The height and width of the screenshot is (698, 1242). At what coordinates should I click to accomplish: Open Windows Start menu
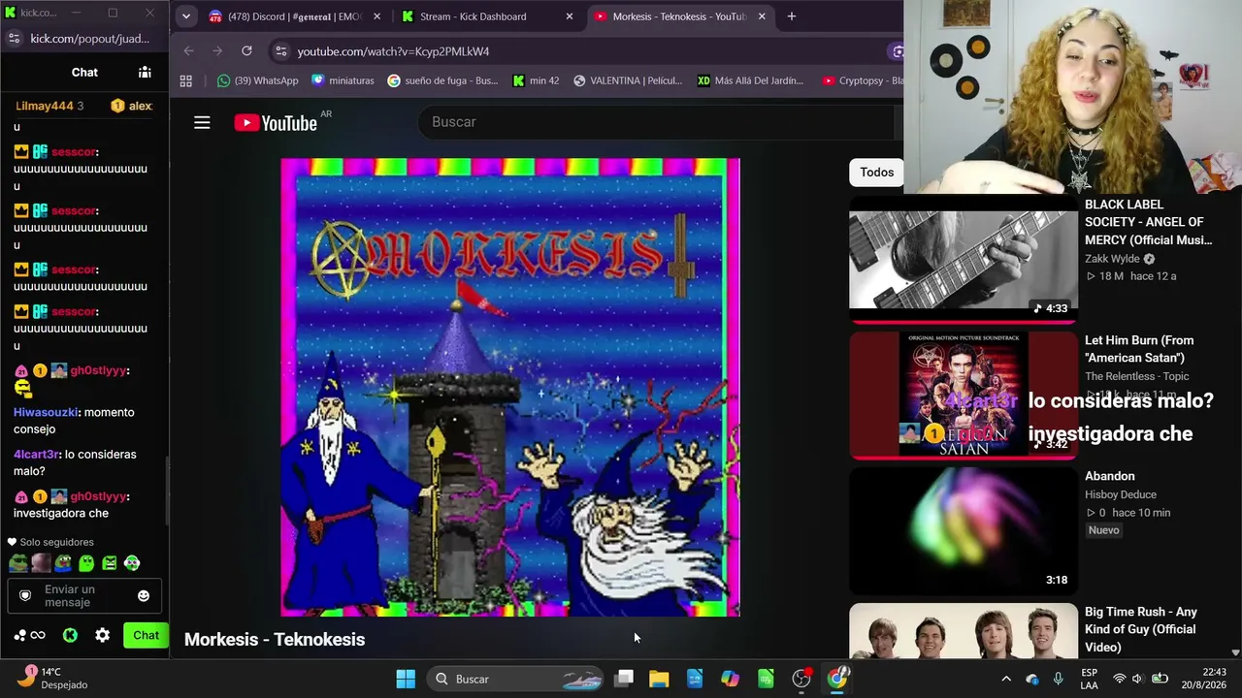click(406, 679)
